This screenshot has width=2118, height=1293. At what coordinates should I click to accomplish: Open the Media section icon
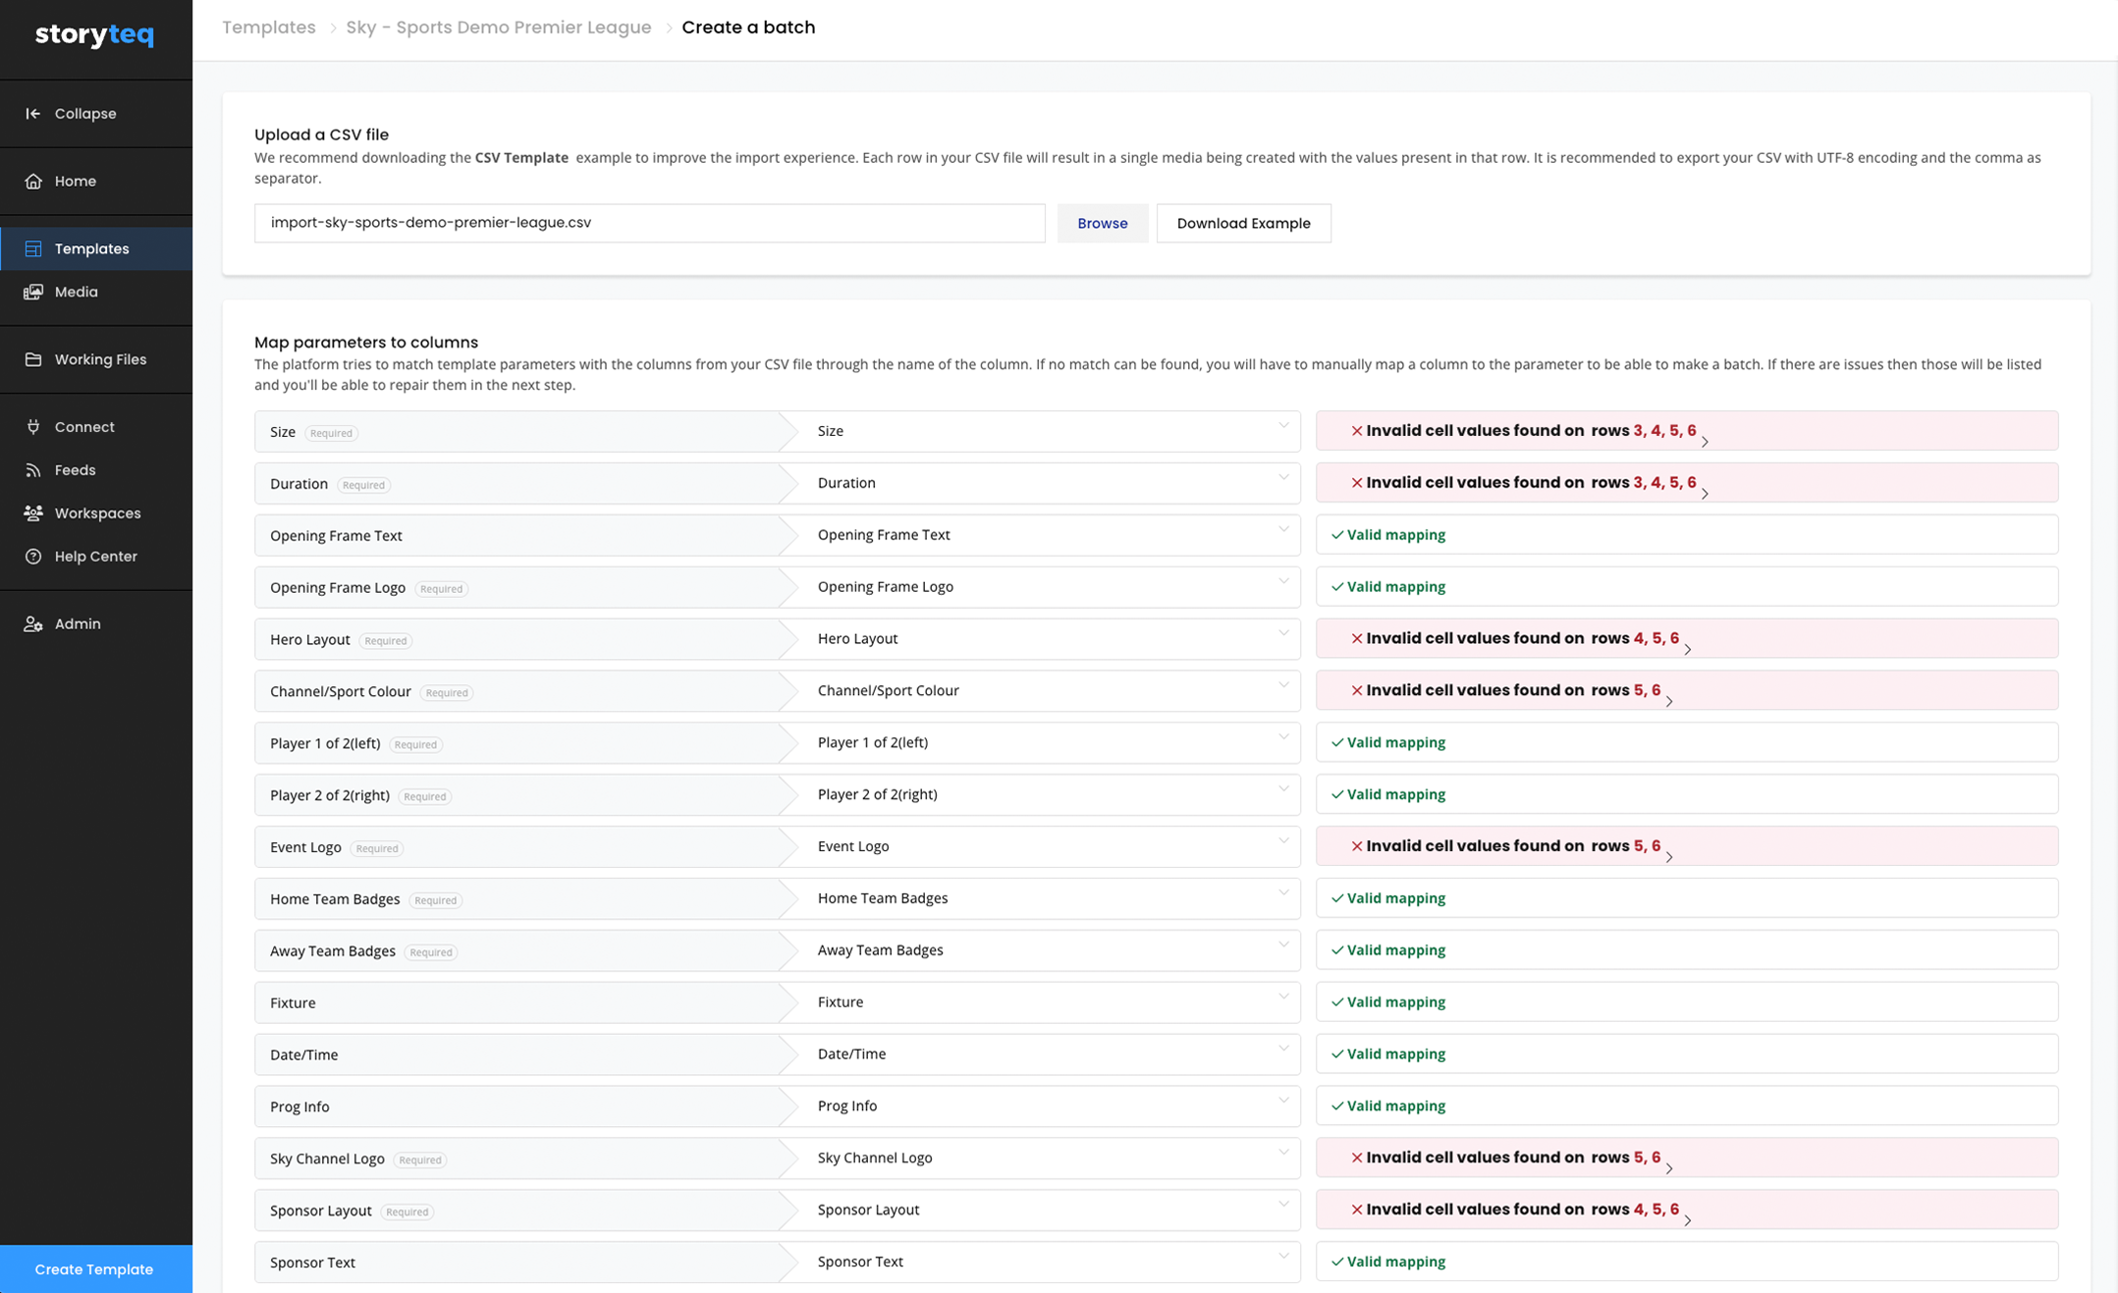coord(33,292)
